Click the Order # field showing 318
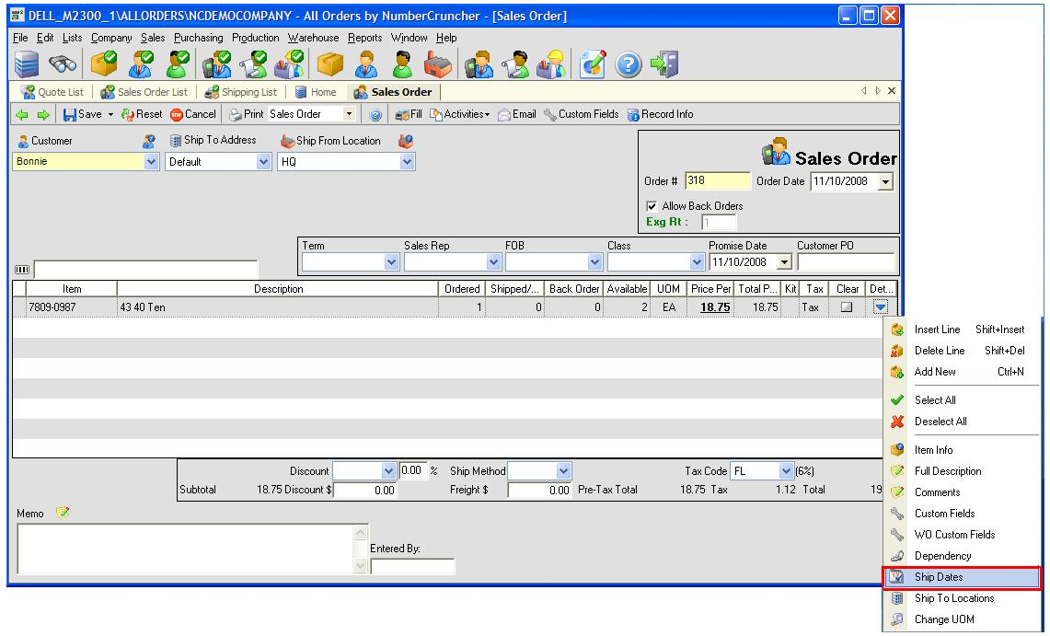Viewport: 1050px width, 636px height. pyautogui.click(x=717, y=180)
